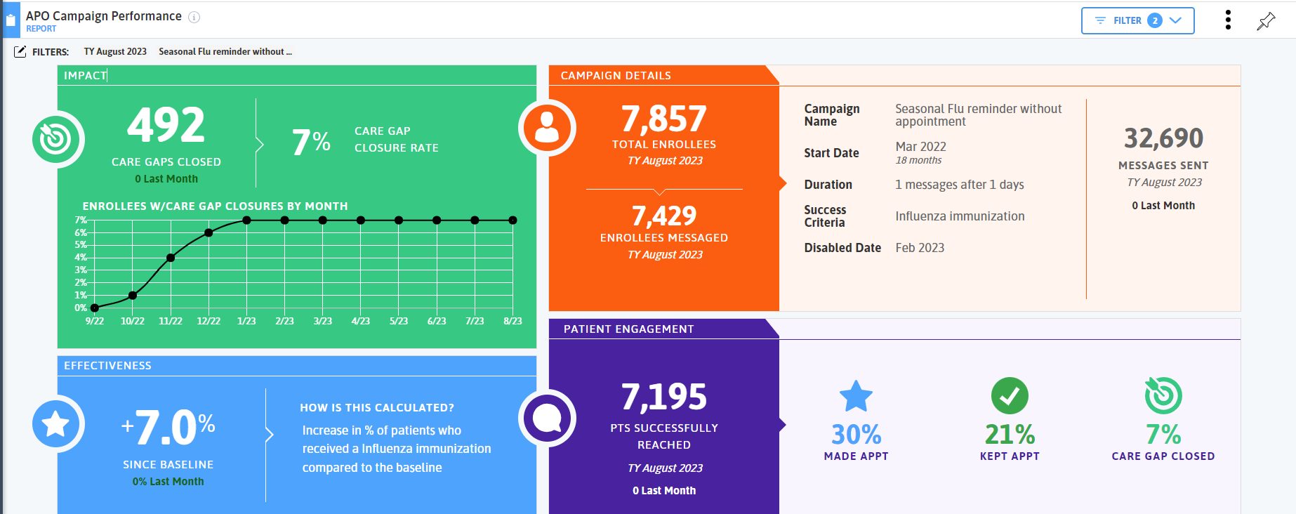1296x514 pixels.
Task: Pin the report using the pin icon
Action: pyautogui.click(x=1266, y=21)
